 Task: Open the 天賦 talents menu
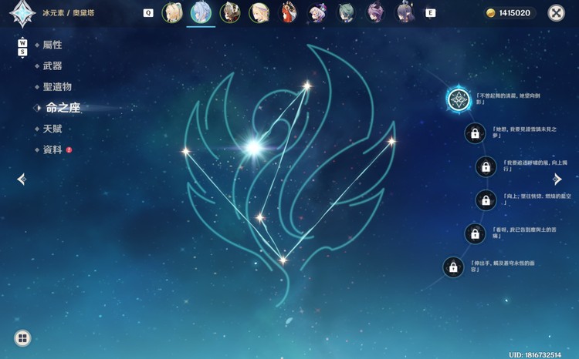click(52, 129)
